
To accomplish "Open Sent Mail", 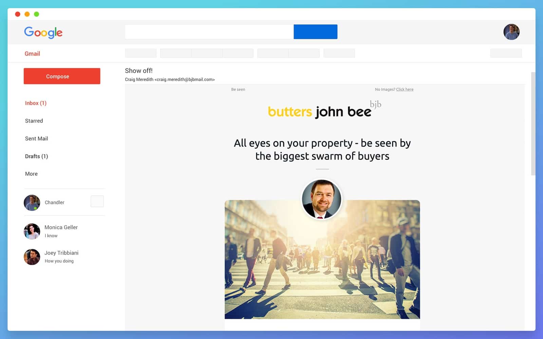I will pyautogui.click(x=36, y=138).
